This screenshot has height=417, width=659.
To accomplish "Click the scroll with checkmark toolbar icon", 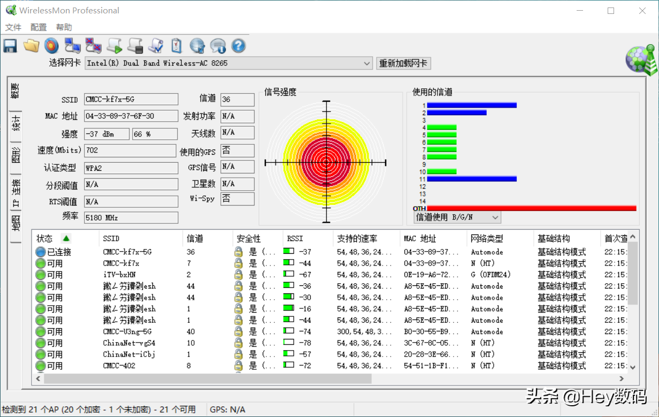I will coord(156,46).
